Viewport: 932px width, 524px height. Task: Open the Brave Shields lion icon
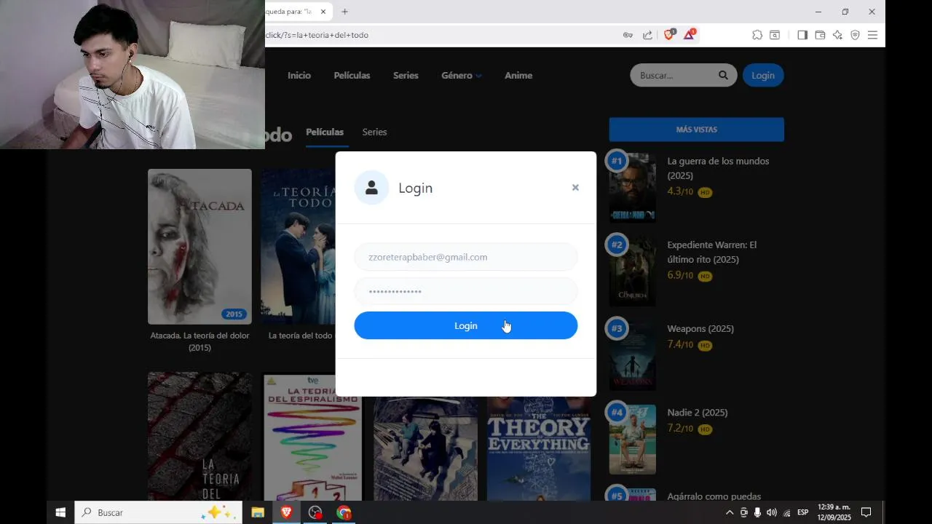point(668,34)
